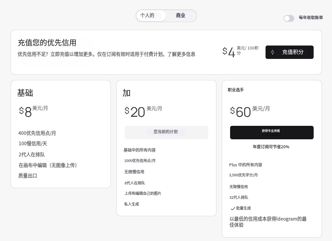The width and height of the screenshot is (332, 241).
Task: Click the 您当前的计划 button
Action: tap(166, 132)
